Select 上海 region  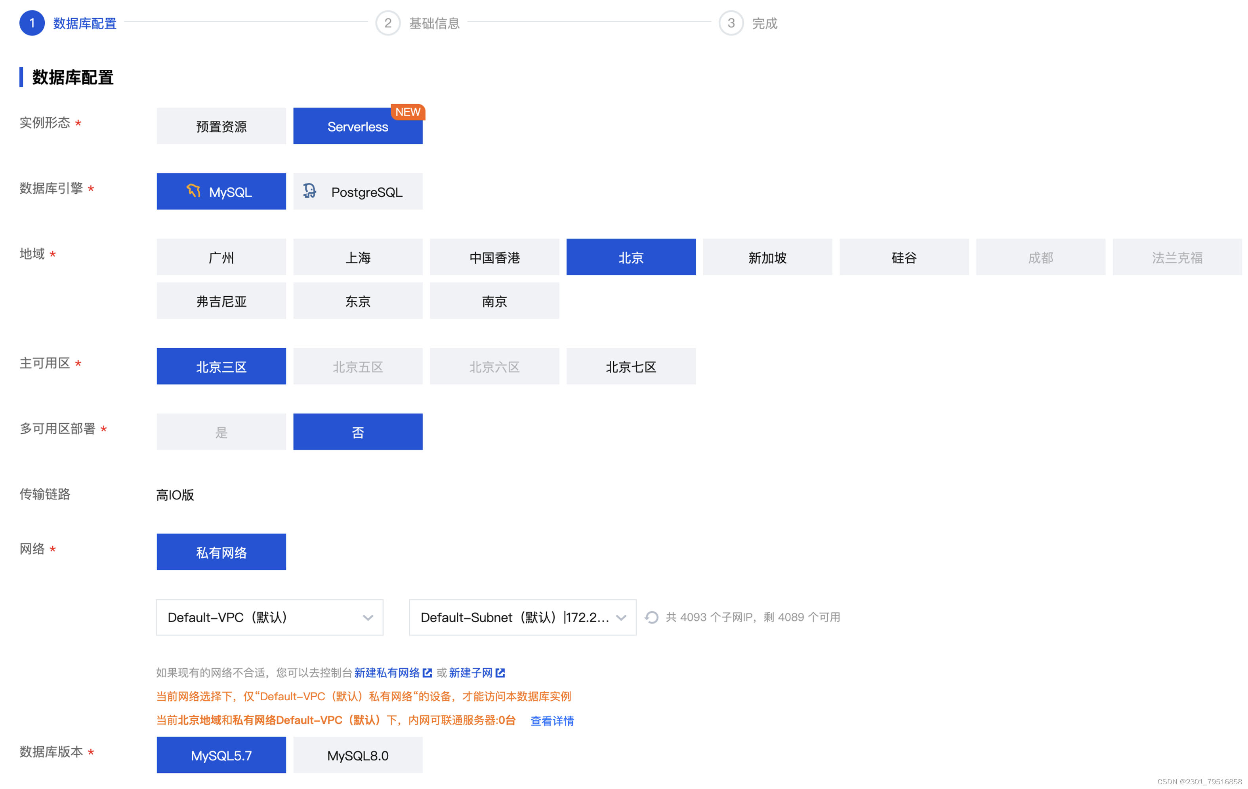[358, 257]
